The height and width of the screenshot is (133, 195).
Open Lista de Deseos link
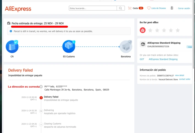[159, 8]
